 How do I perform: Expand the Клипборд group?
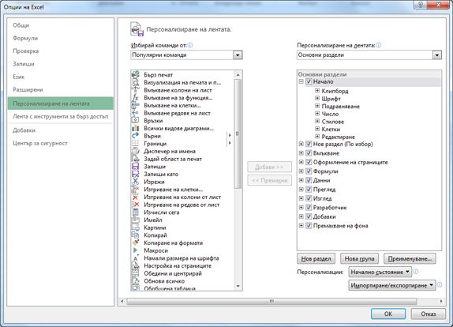click(317, 91)
